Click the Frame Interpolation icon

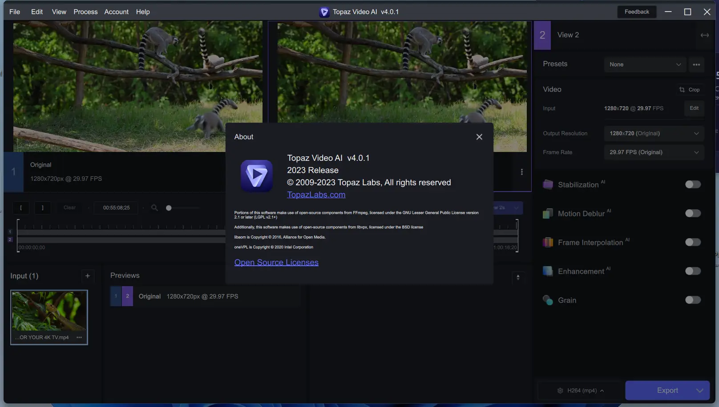click(548, 242)
